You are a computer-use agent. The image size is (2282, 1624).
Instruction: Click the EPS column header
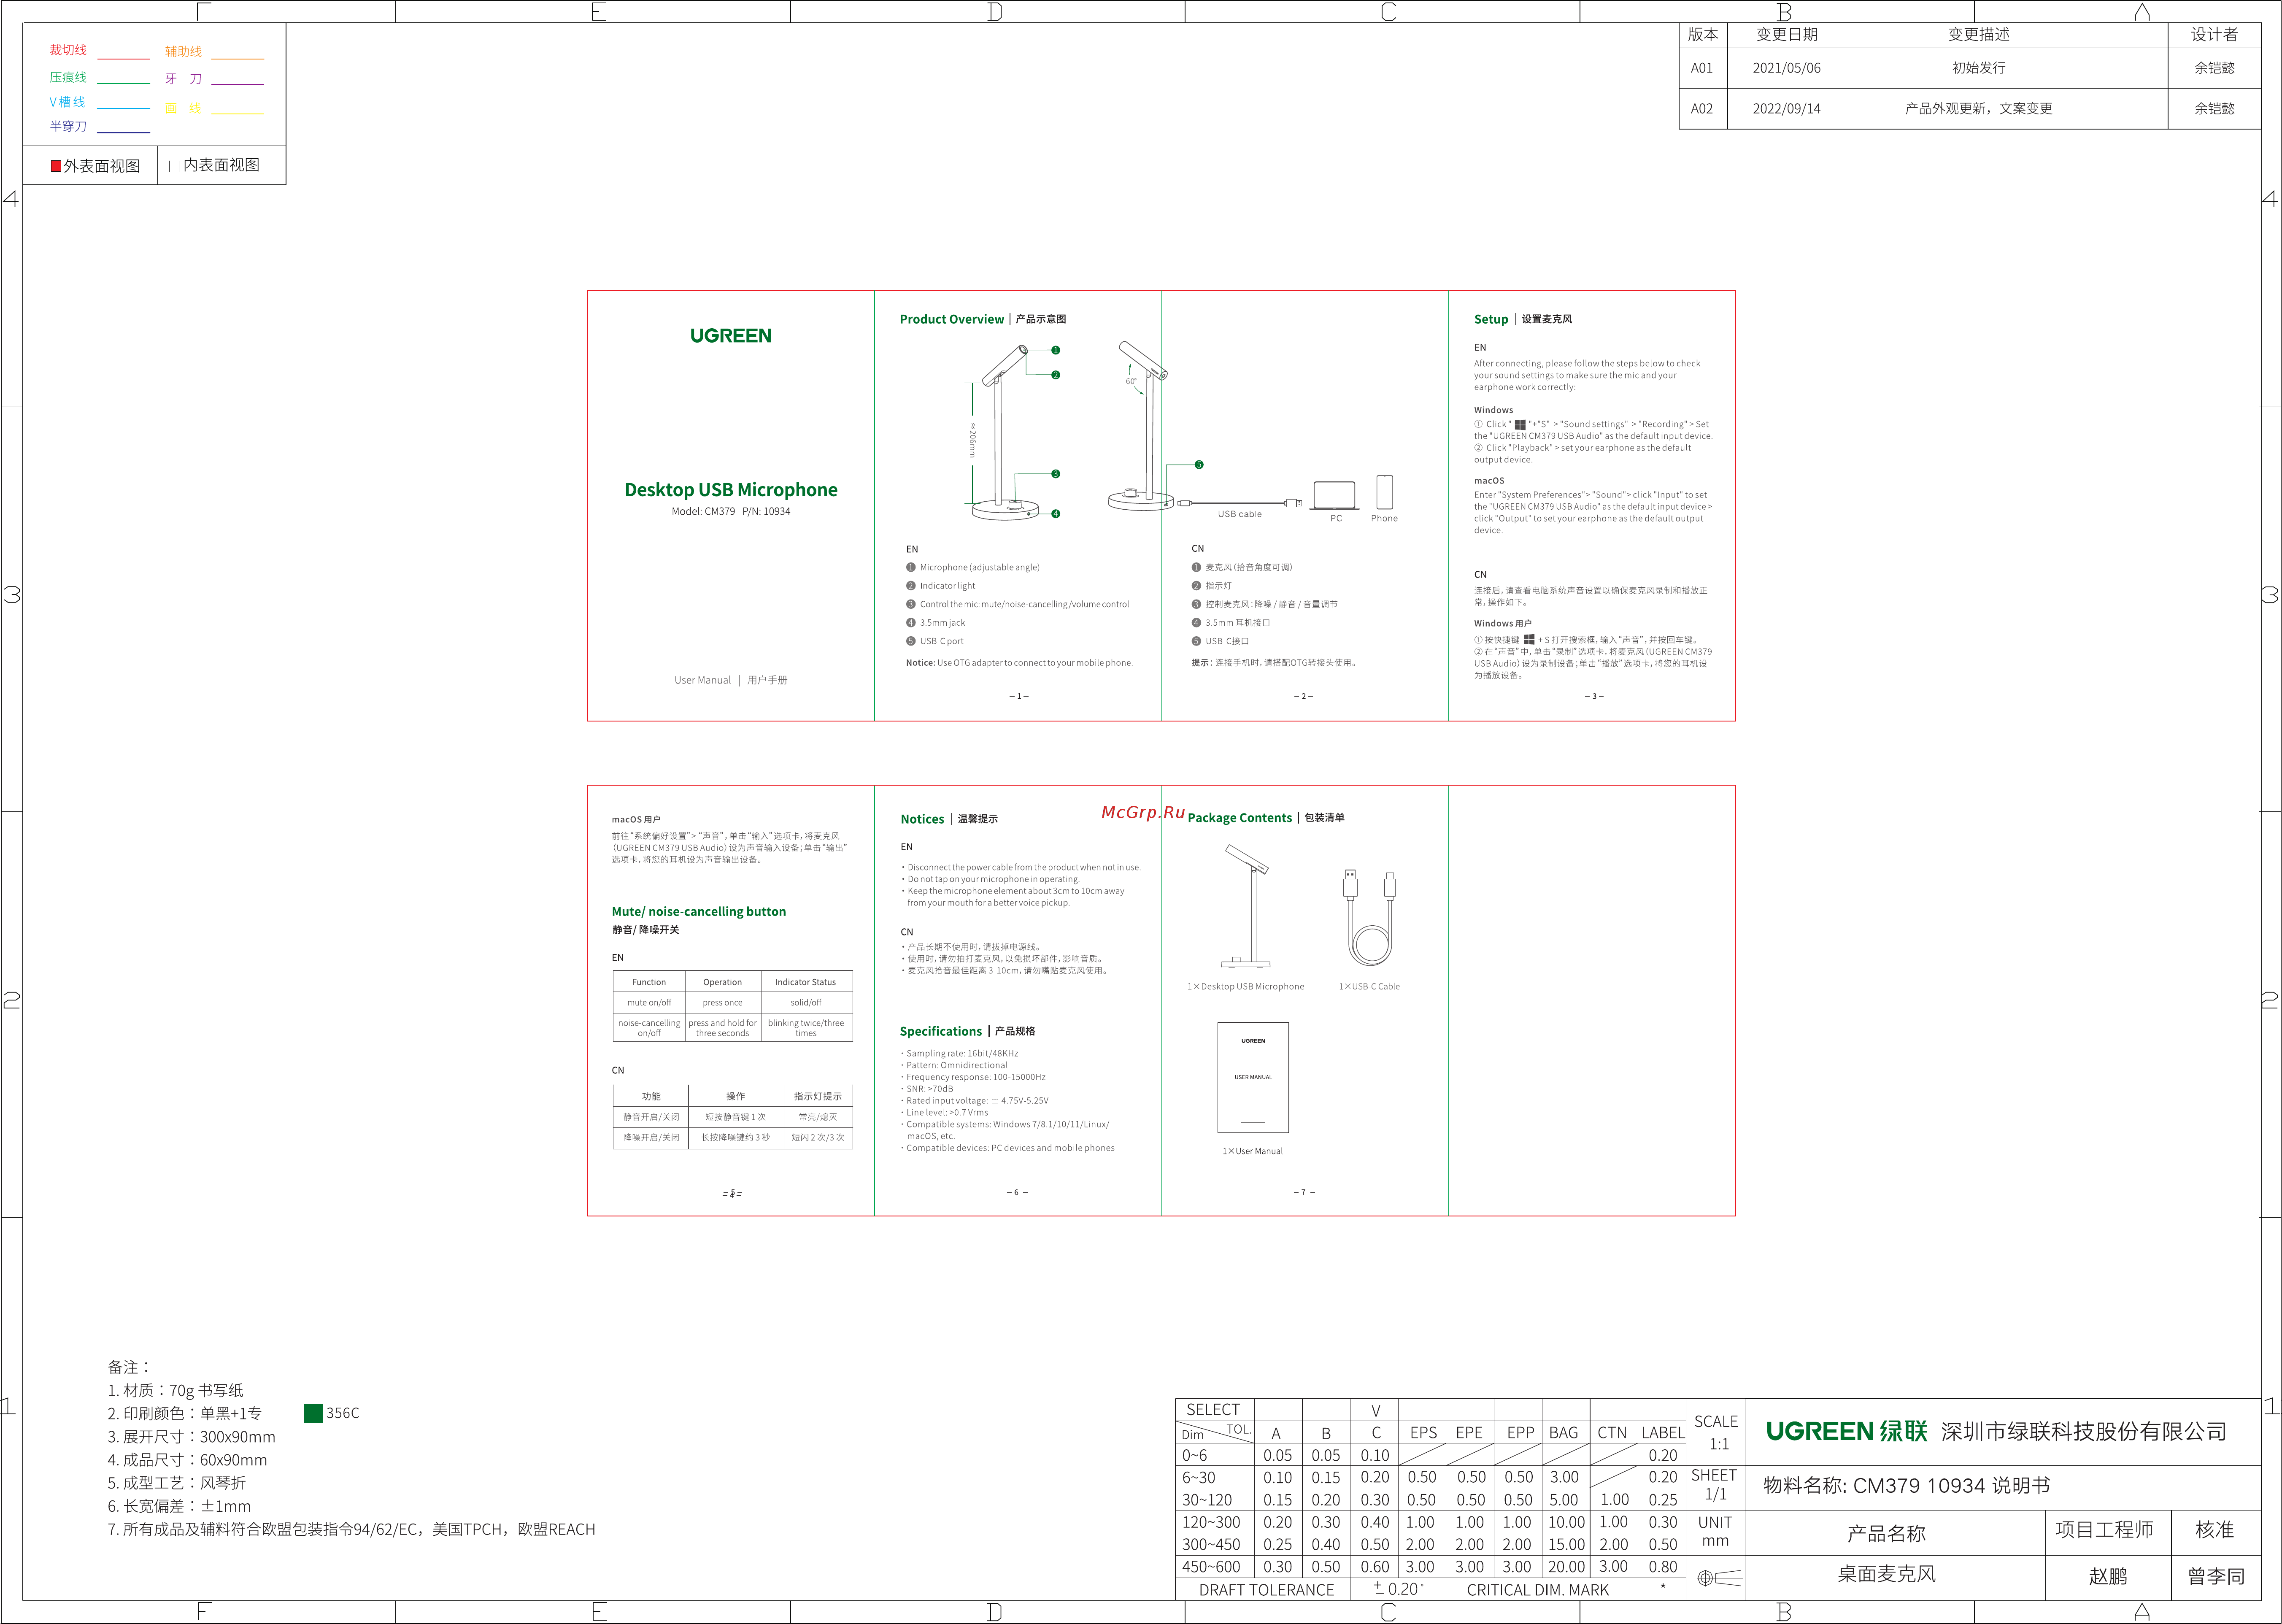tap(1423, 1433)
